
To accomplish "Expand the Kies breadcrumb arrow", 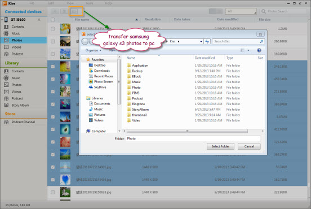I will [179, 41].
